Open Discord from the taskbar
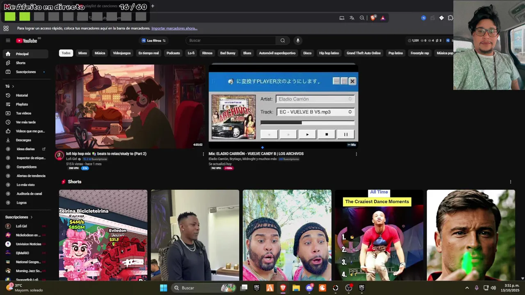Image resolution: width=525 pixels, height=295 pixels. [x=309, y=288]
